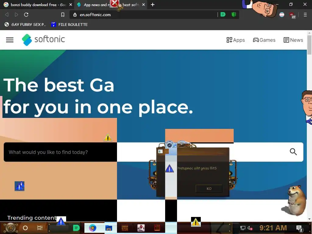
Task: Open the Apps section
Action: [x=236, y=40]
